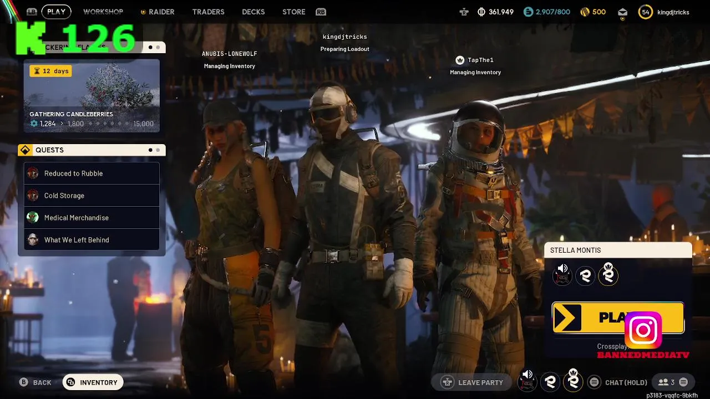Click the menu button icon before CHAT (HOLD)
This screenshot has height=399, width=710.
point(594,382)
